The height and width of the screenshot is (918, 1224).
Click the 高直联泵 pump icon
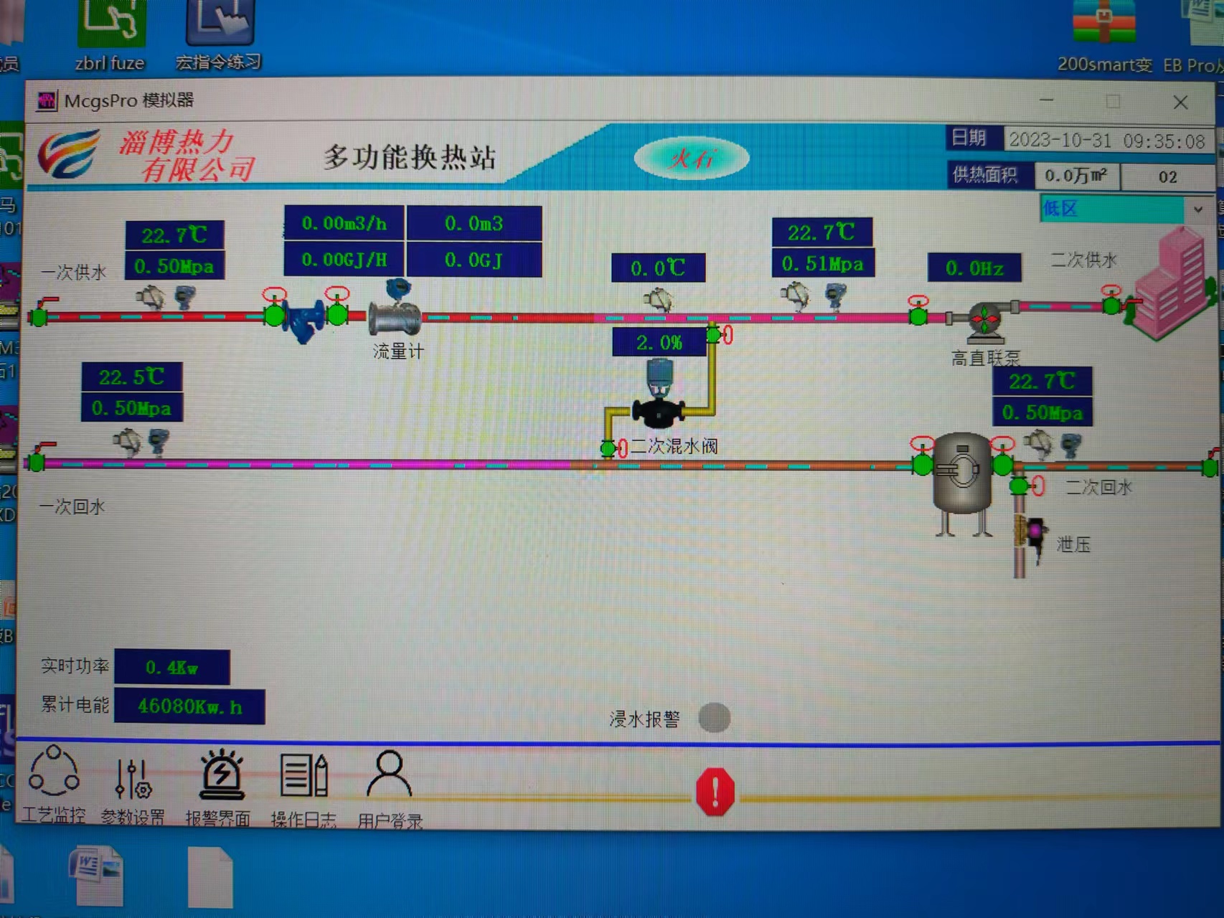click(x=984, y=319)
